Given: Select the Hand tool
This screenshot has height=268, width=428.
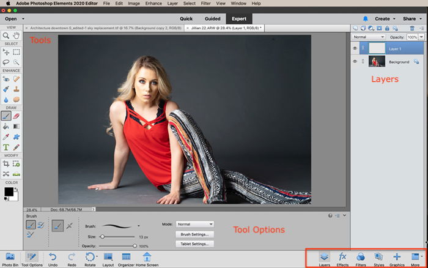Looking at the screenshot, I should [17, 35].
